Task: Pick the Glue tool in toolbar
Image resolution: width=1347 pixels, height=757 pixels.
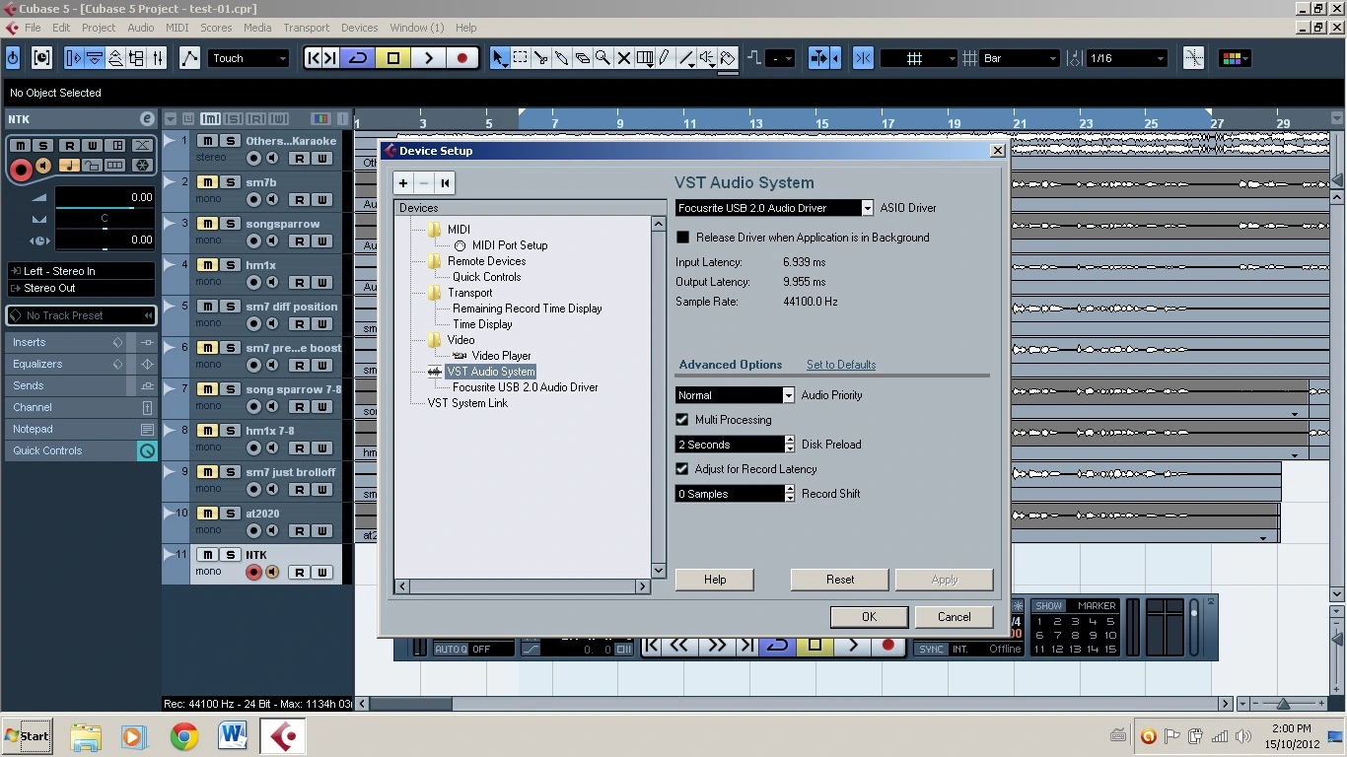Action: click(x=561, y=59)
